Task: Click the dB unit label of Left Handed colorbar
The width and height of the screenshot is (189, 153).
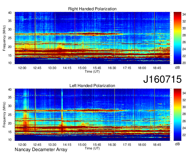Action: click(x=177, y=144)
